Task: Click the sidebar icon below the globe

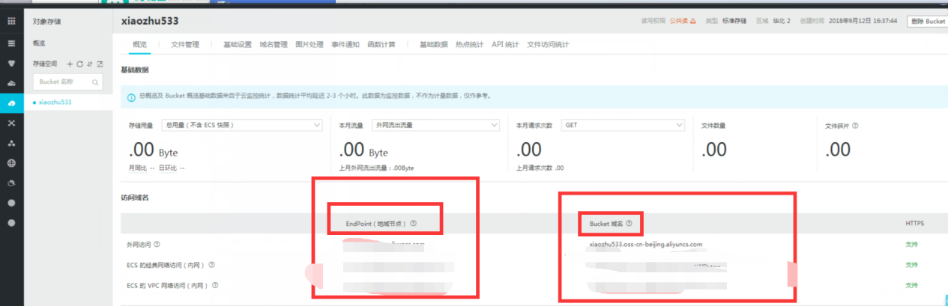Action: [x=11, y=183]
